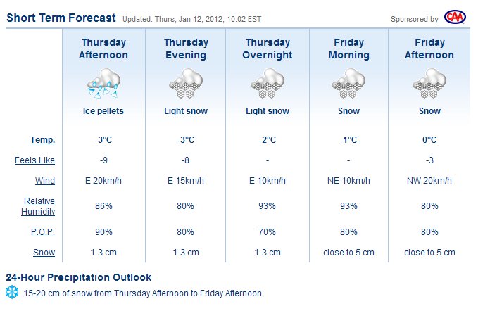This screenshot has width=478, height=311.
Task: Select the Thursday Evening column heading
Action: (x=185, y=49)
